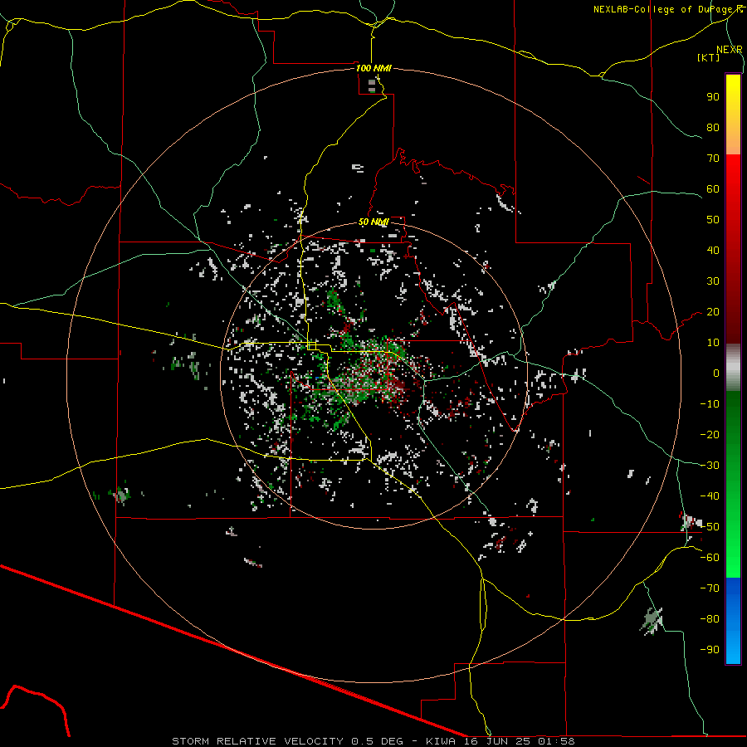Screen dimensions: 747x747
Task: Click the 10 value on velocity scale
Action: 713,343
